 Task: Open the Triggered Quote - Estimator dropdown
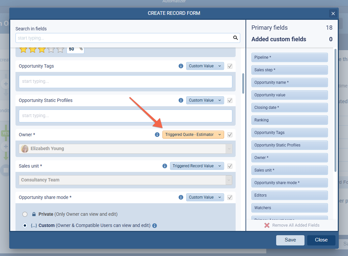click(193, 135)
